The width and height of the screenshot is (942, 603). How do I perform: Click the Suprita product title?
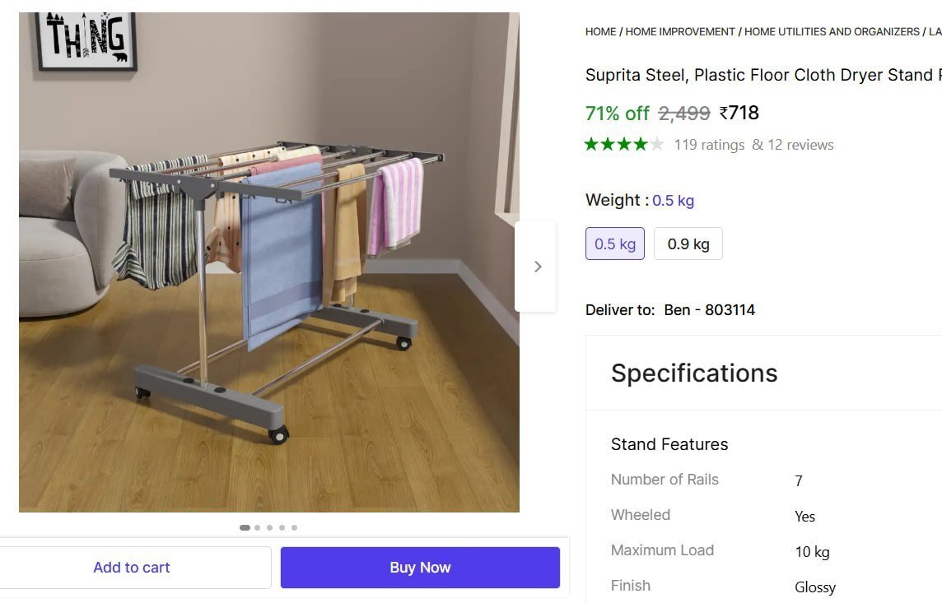tap(762, 75)
